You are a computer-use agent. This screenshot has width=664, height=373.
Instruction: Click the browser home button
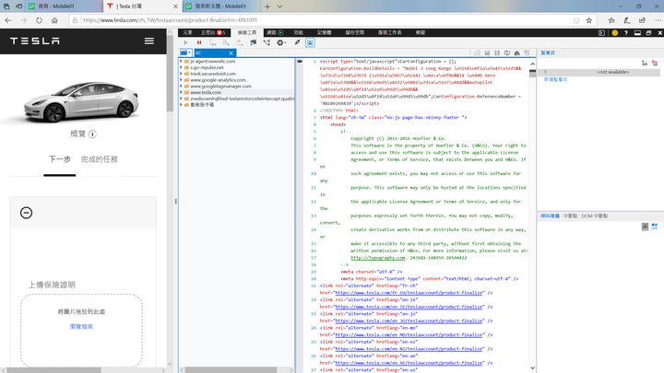[x=54, y=20]
